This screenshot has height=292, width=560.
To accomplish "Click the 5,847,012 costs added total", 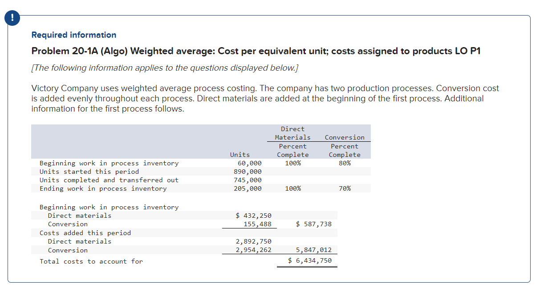I will click(314, 250).
